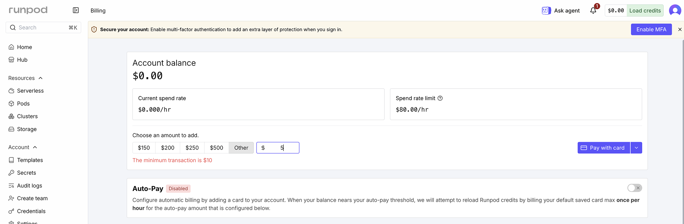This screenshot has height=224, width=684.
Task: Dismiss the MFA banner with the X
Action: pos(680,30)
